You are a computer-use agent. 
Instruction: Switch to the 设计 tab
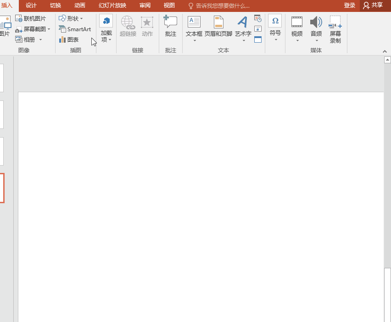(x=31, y=6)
